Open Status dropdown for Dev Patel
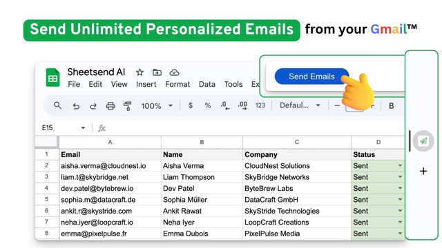 [400, 188]
